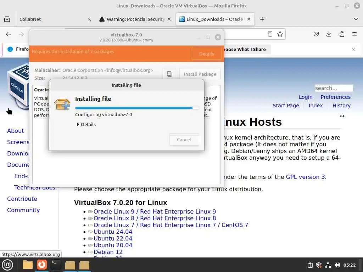
Task: Open the network connections tray icon
Action: [328, 265]
